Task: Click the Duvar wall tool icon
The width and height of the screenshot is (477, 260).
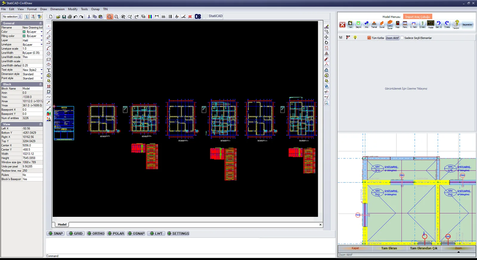Action: [x=382, y=24]
